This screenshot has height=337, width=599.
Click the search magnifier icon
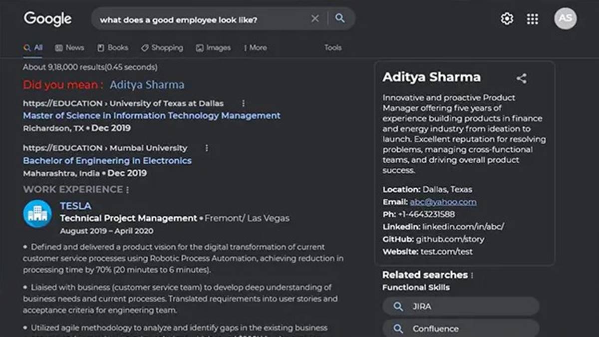point(340,18)
